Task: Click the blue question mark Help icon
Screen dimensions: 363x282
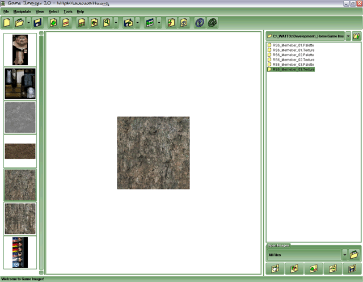Action: [200, 23]
